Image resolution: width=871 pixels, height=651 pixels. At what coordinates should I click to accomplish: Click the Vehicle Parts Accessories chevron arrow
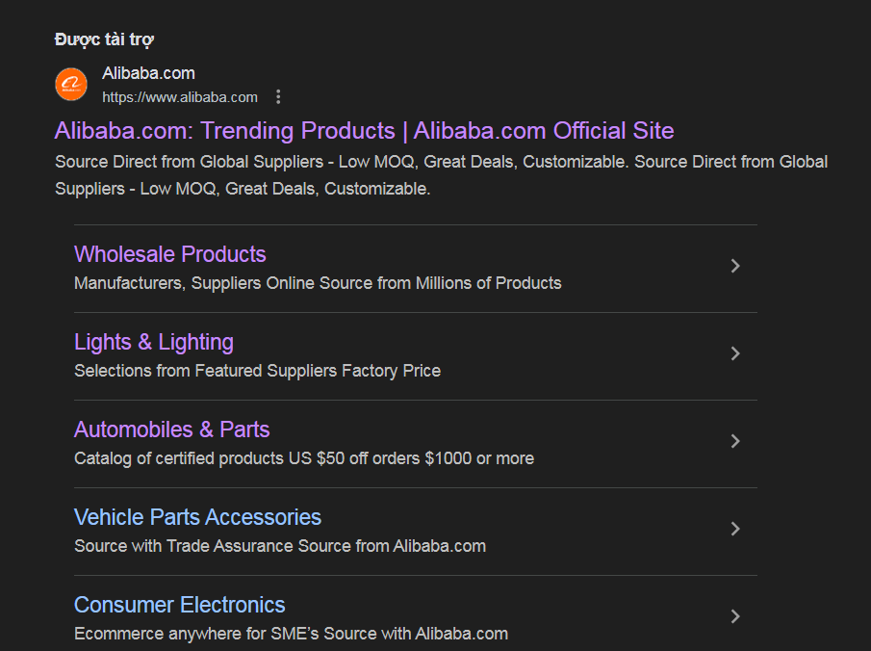point(735,529)
